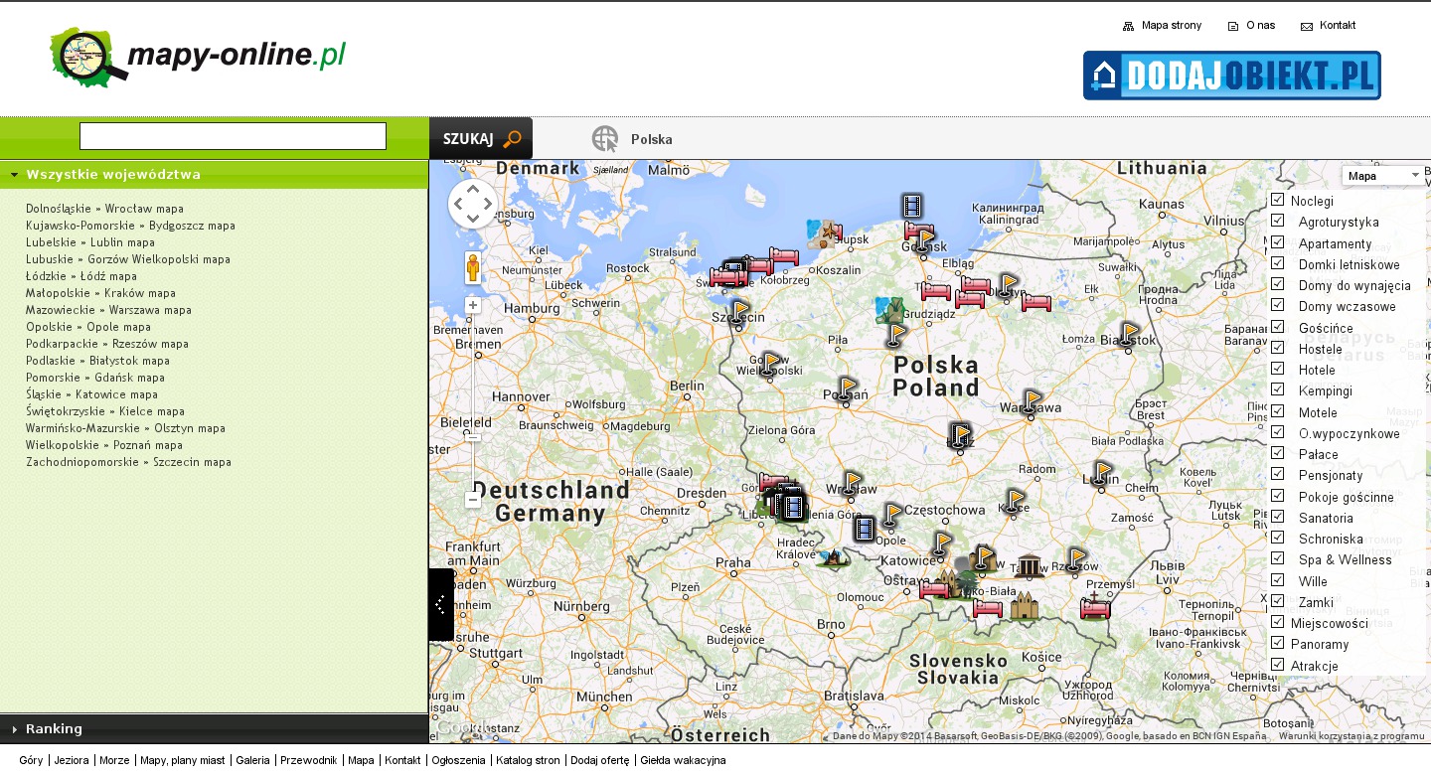Toggle the Hotele checkbox
This screenshot has width=1431, height=778.
point(1278,369)
